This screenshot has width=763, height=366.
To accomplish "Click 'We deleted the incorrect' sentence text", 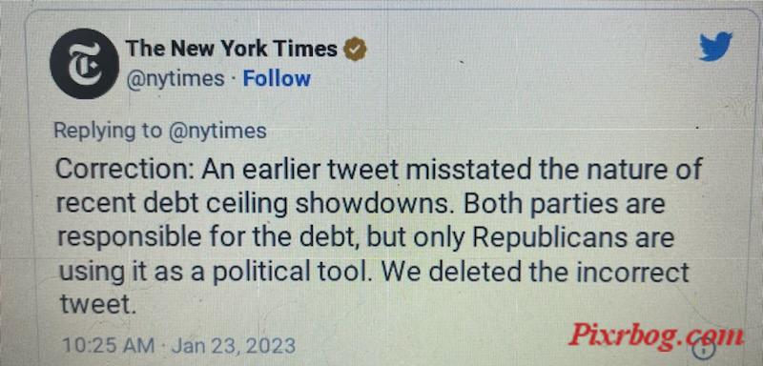I will point(535,273).
